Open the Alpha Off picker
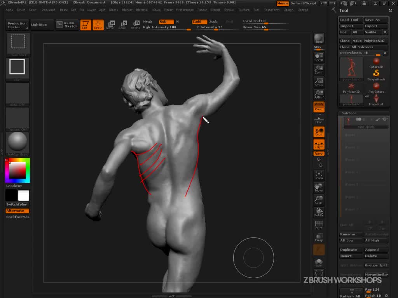The height and width of the screenshot is (298, 398). [x=17, y=94]
